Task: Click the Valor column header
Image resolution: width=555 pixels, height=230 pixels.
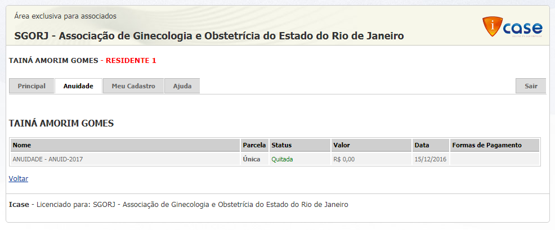Action: tap(342, 145)
